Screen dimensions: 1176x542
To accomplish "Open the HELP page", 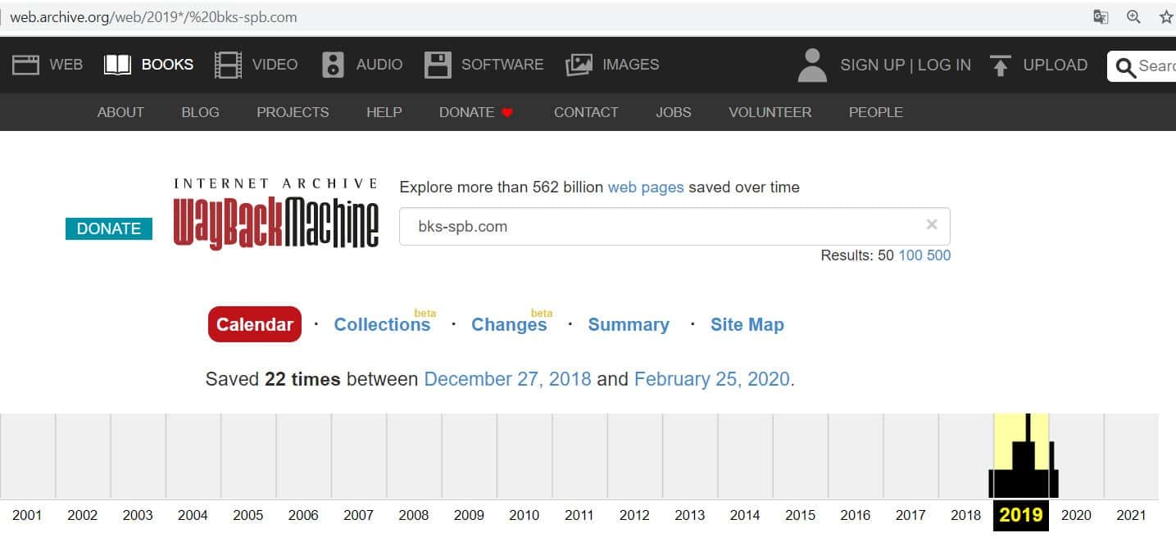I will click(384, 112).
